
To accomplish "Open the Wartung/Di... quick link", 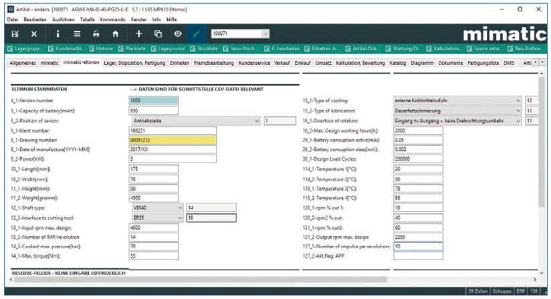I will [403, 48].
